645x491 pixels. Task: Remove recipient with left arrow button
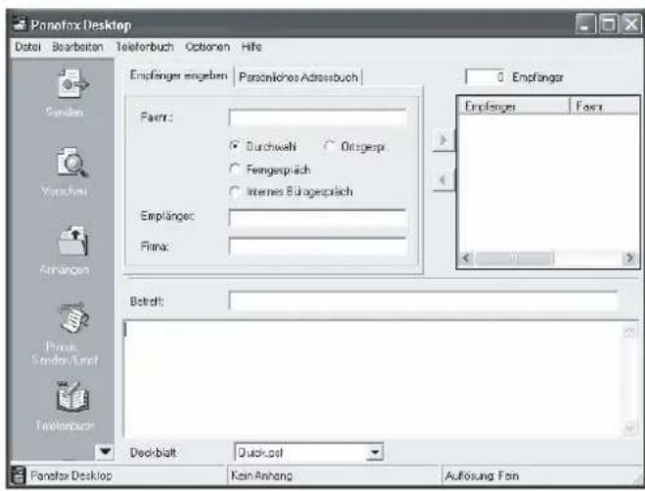[443, 180]
